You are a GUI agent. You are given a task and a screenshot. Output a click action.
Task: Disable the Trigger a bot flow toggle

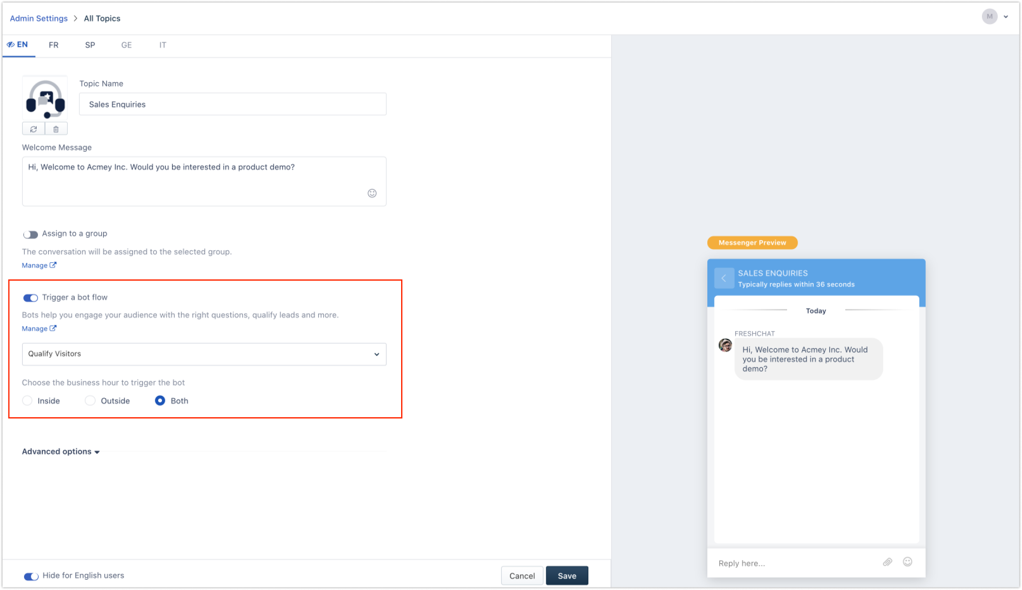[x=30, y=298]
